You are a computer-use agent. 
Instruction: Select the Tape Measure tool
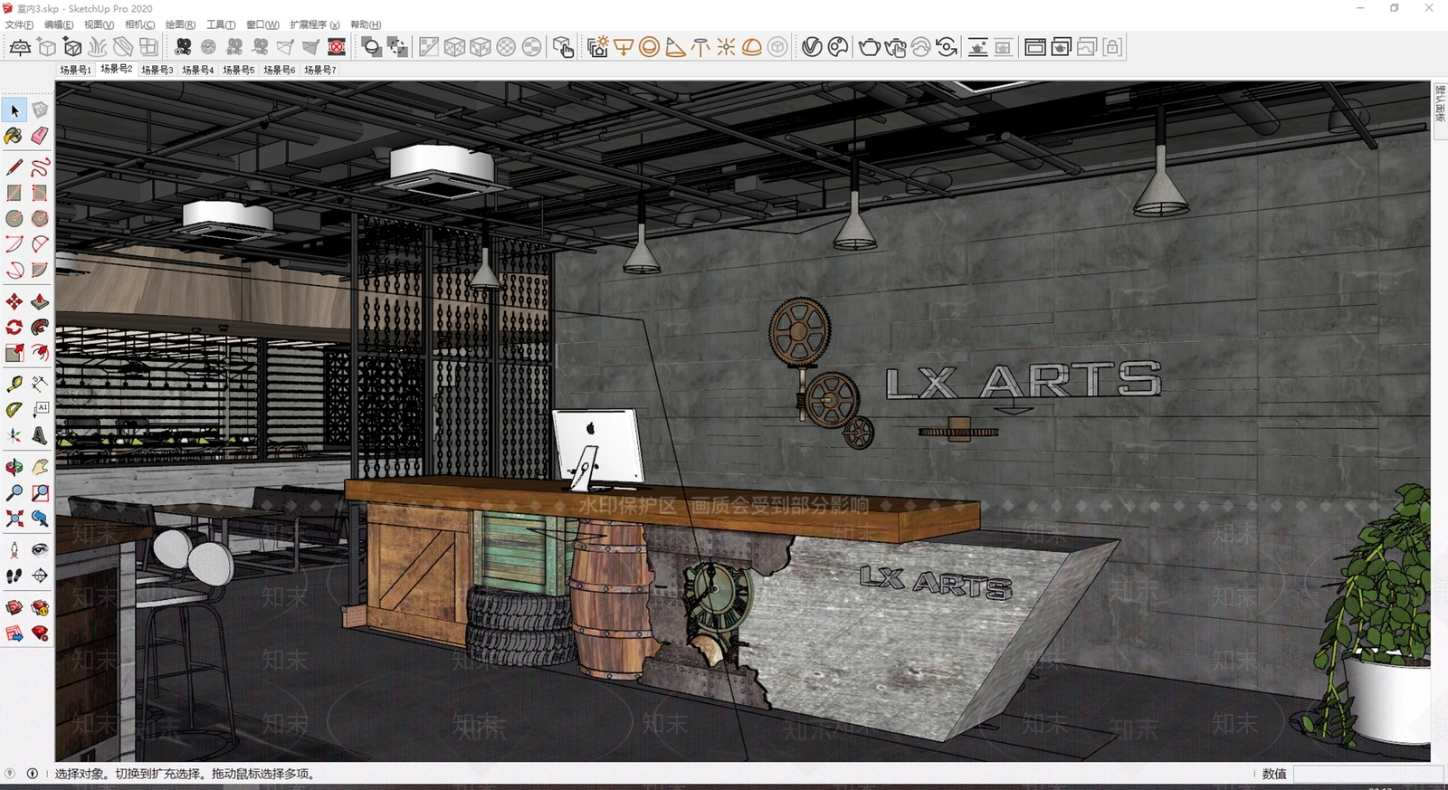pyautogui.click(x=14, y=384)
